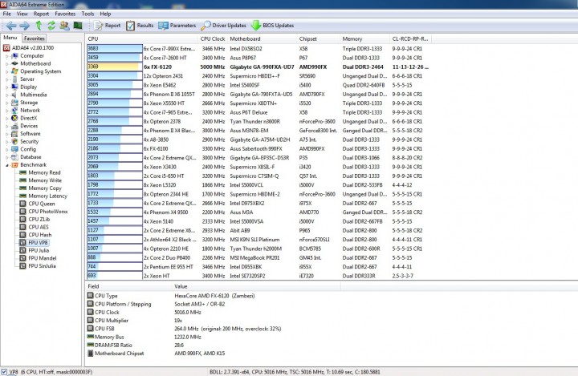
Task: Open the File menu
Action: 6,14
